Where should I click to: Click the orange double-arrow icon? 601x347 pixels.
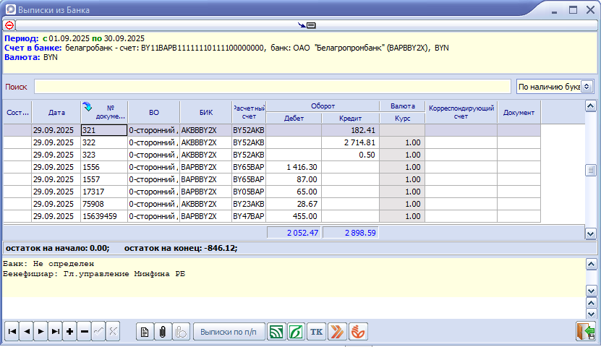[x=337, y=332]
